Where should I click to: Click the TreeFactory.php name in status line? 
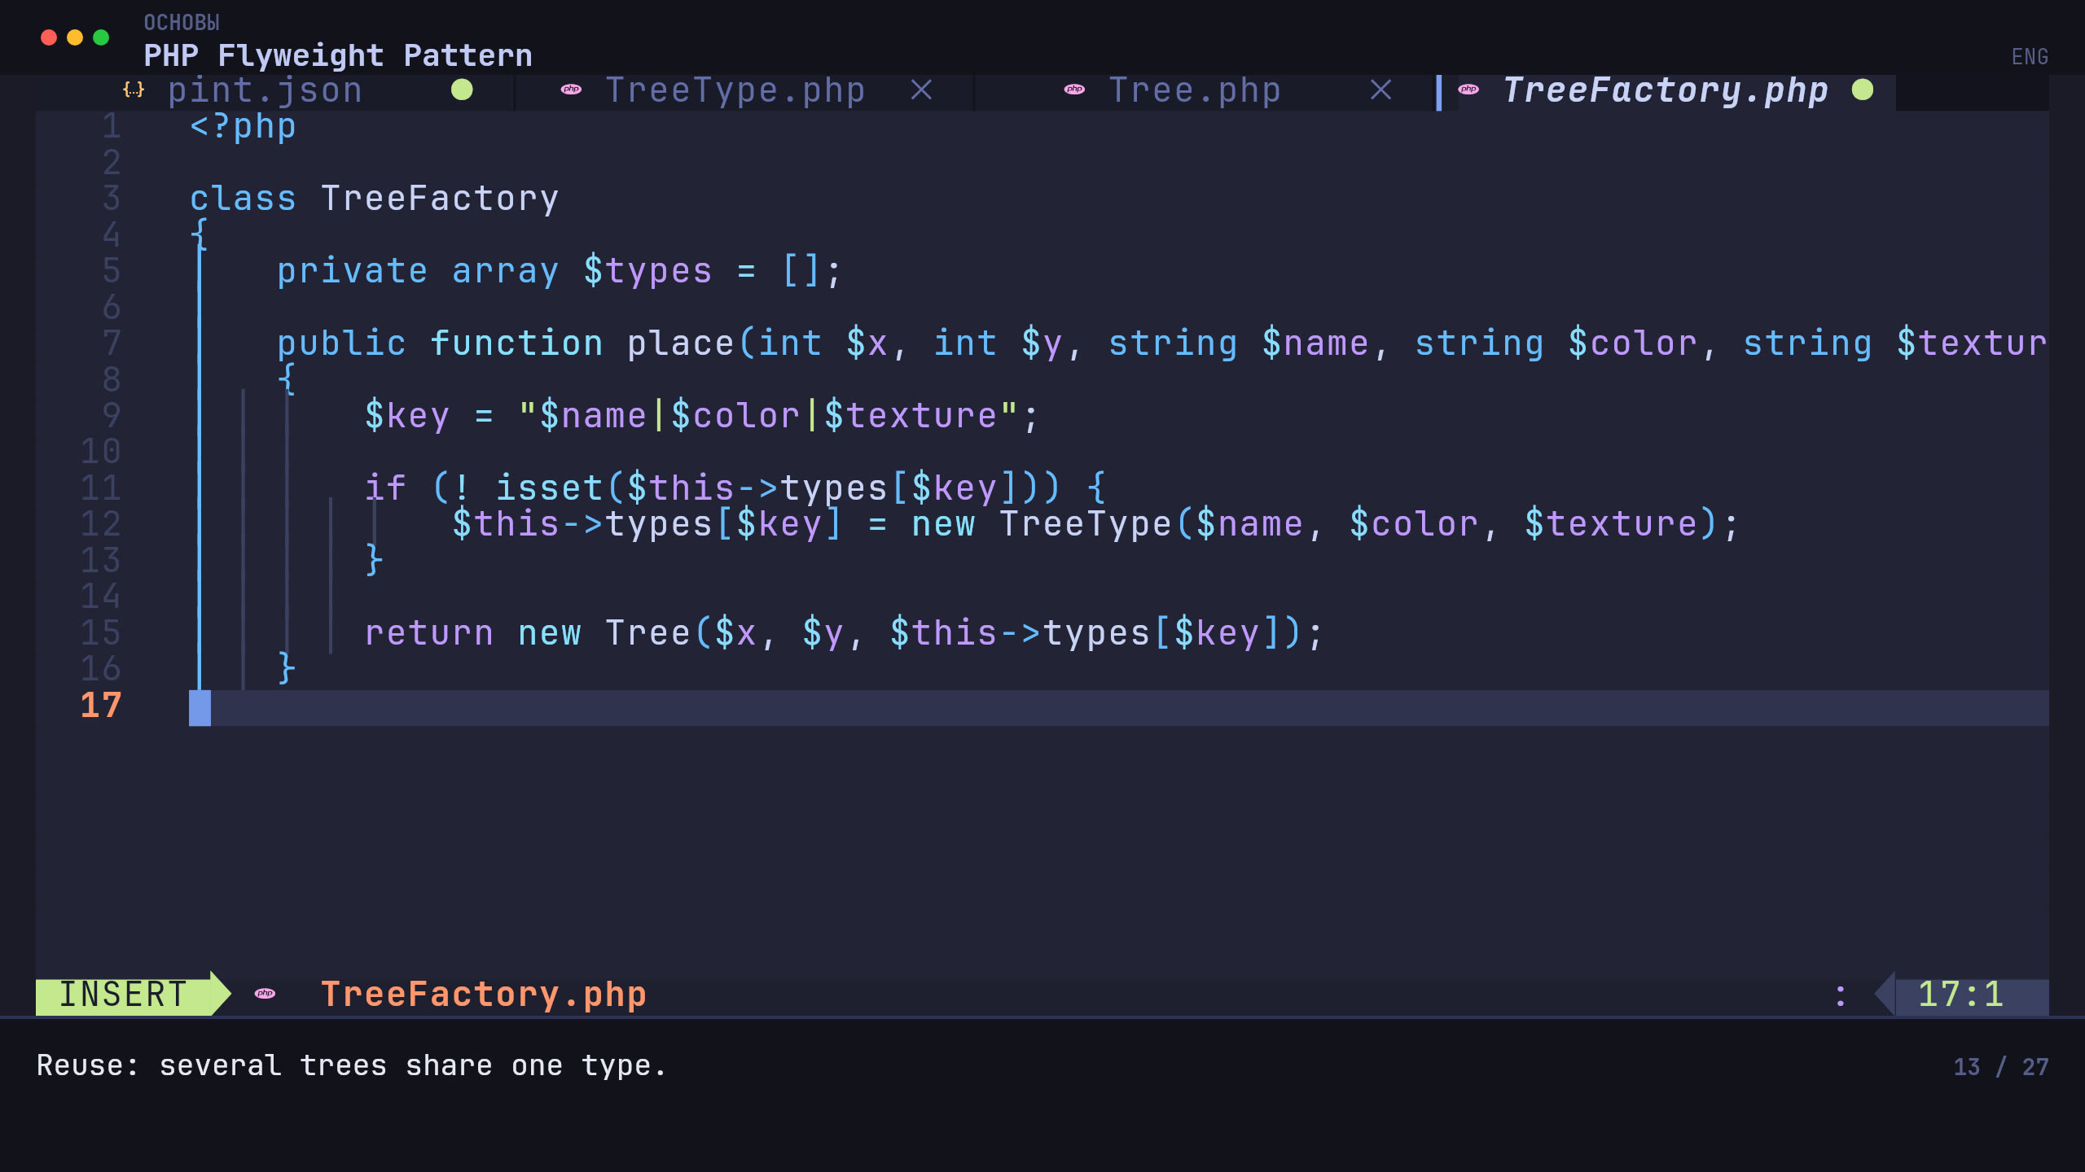[x=484, y=995]
